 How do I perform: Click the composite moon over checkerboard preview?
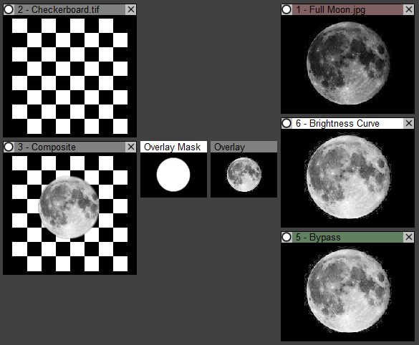click(x=69, y=213)
